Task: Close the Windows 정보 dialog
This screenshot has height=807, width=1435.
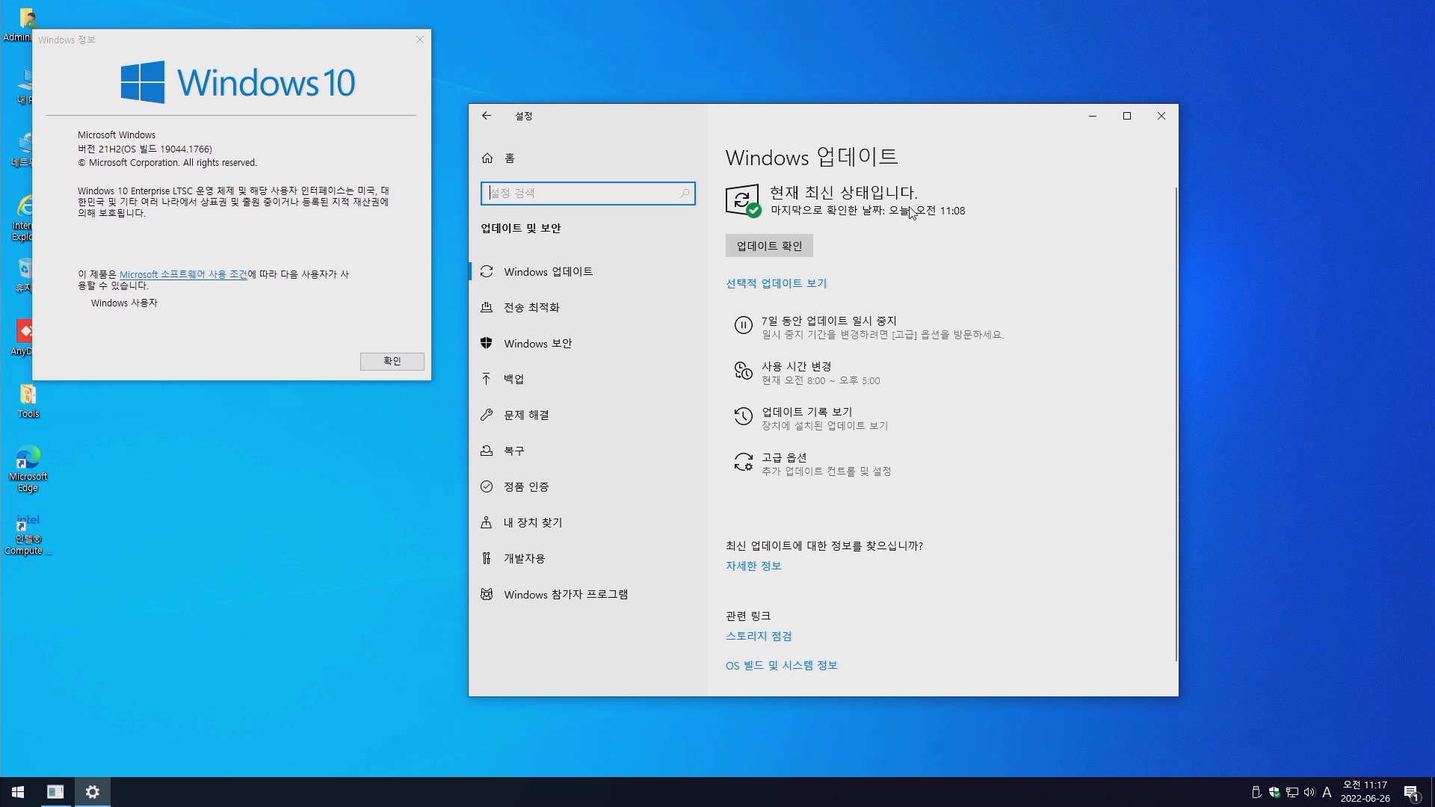Action: [x=420, y=40]
